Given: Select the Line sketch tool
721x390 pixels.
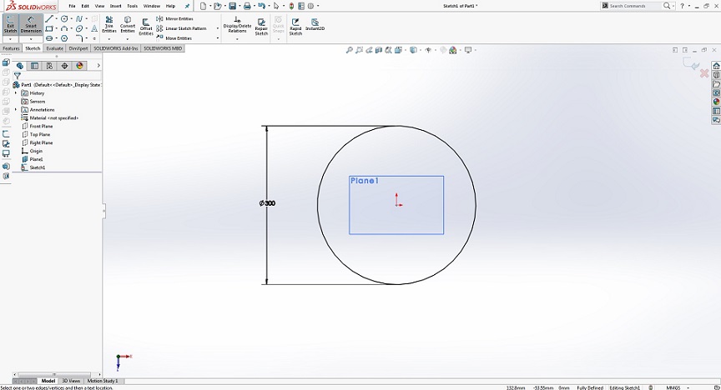Looking at the screenshot, I should [49, 19].
